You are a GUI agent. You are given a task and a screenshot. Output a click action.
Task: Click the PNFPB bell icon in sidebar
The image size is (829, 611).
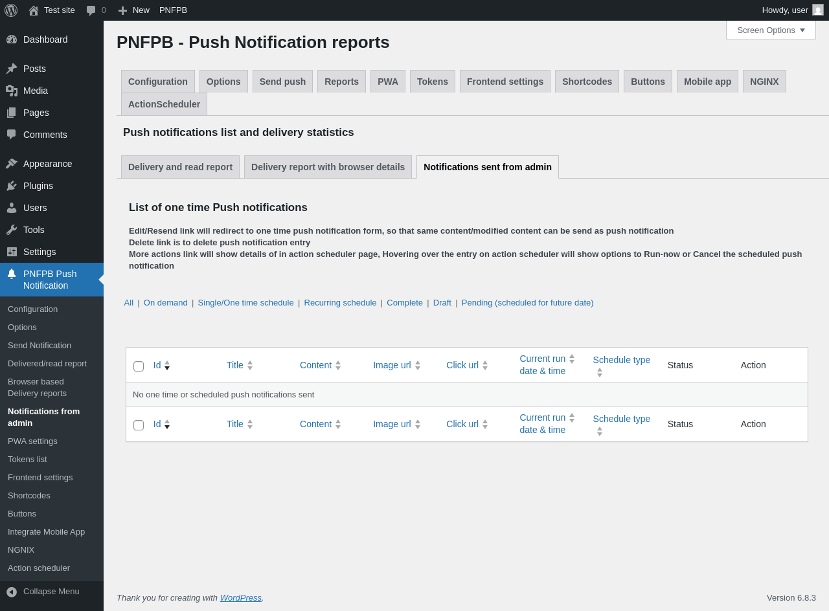click(12, 274)
